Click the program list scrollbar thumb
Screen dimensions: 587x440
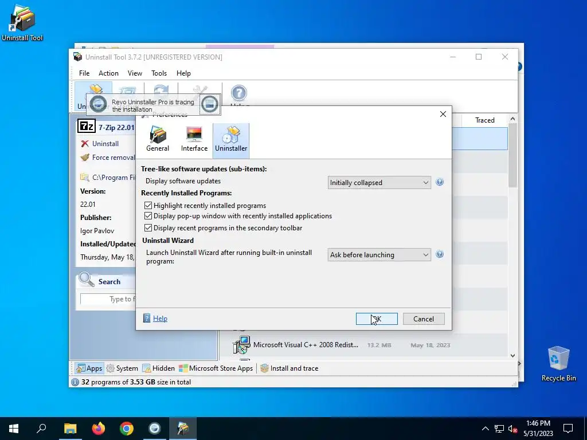tap(512, 155)
